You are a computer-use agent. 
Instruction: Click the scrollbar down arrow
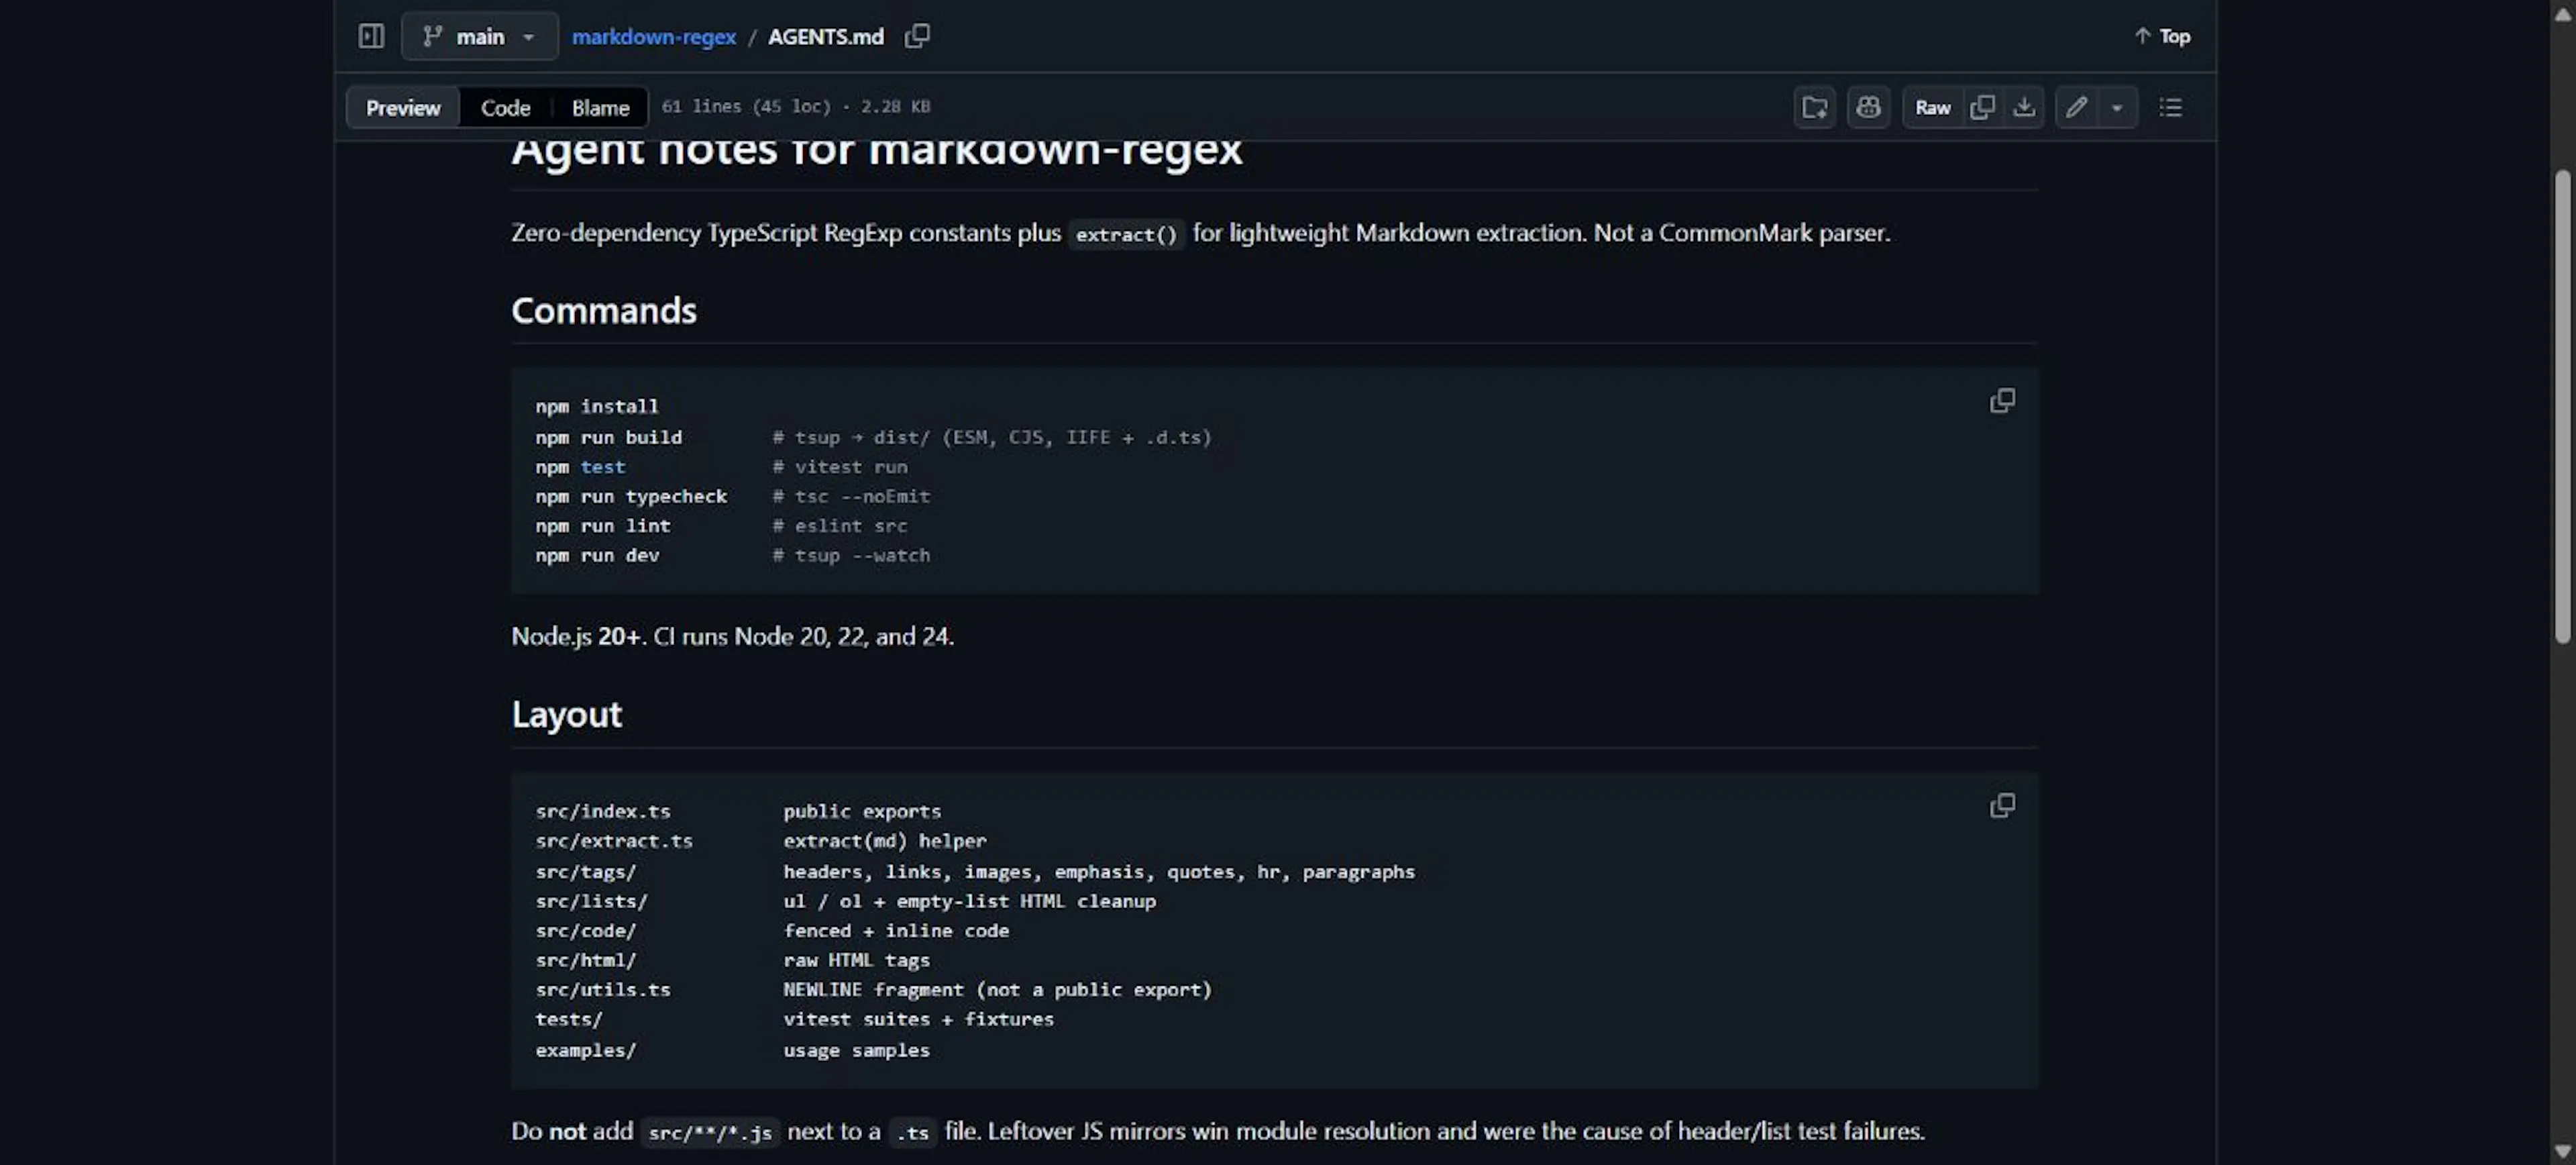[2562, 1152]
